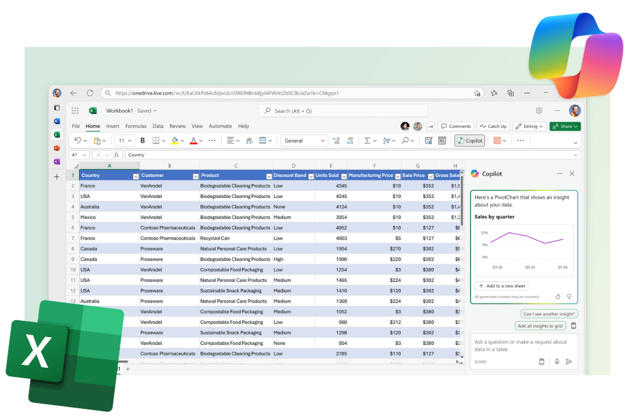This screenshot has width=634, height=420.
Task: Toggle Bold formatting
Action: click(x=142, y=140)
